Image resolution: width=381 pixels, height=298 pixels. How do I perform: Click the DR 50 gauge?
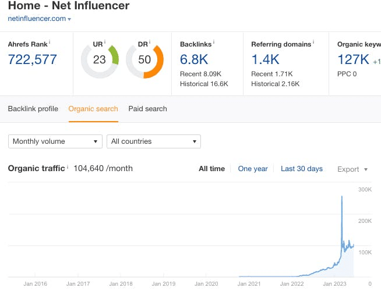pyautogui.click(x=144, y=59)
